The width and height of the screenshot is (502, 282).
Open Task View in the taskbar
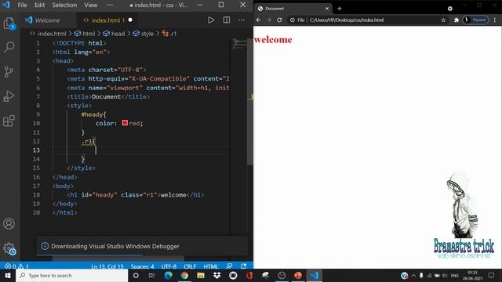pyautogui.click(x=151, y=275)
